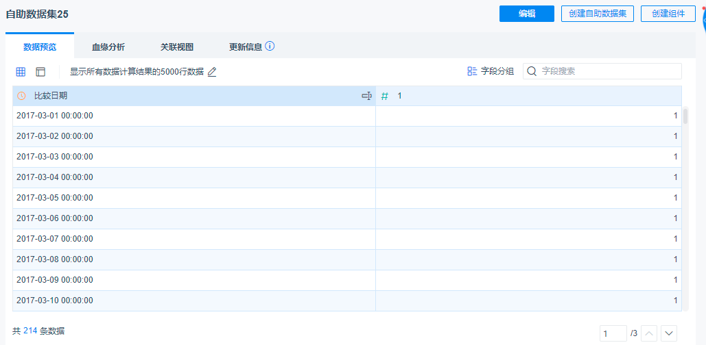Select the 更新信息 tab
The width and height of the screenshot is (706, 345).
245,47
